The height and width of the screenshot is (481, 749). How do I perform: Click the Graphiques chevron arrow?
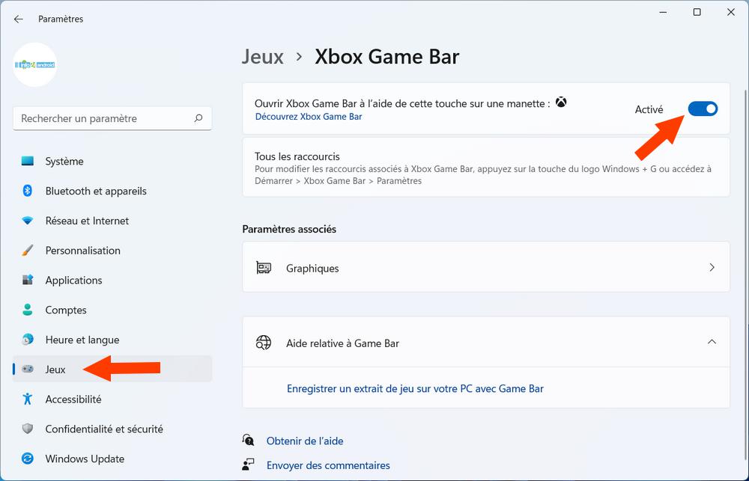[x=712, y=267]
